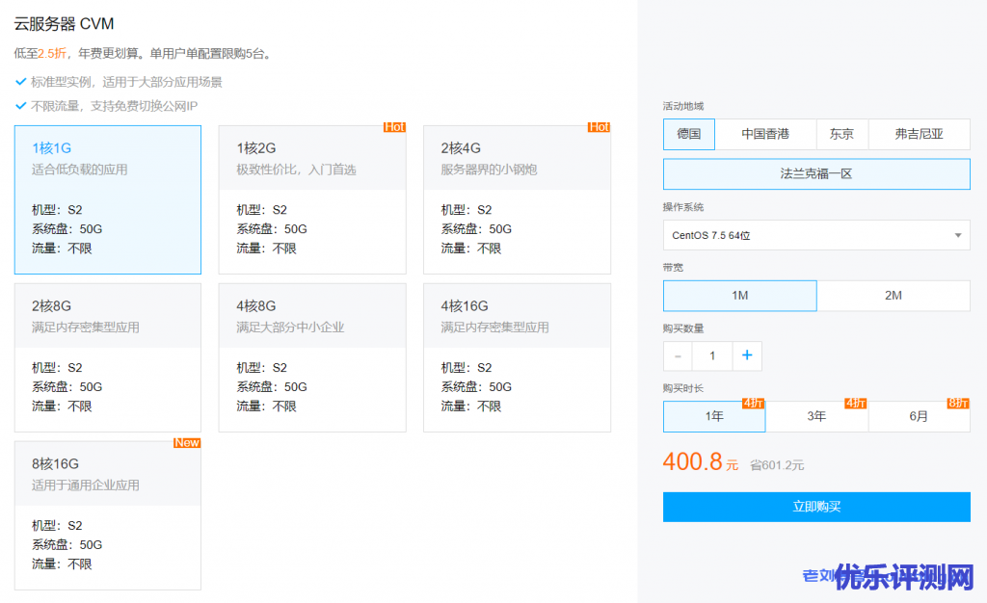The image size is (987, 603).
Task: Click the 立即购买 button
Action: pos(816,507)
